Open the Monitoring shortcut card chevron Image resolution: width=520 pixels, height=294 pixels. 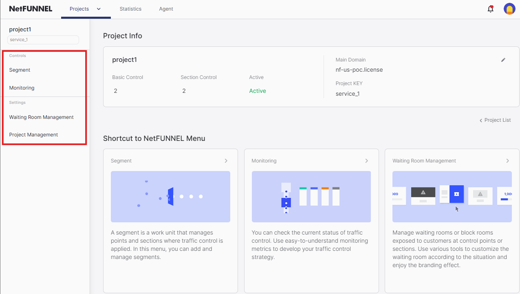coord(367,160)
